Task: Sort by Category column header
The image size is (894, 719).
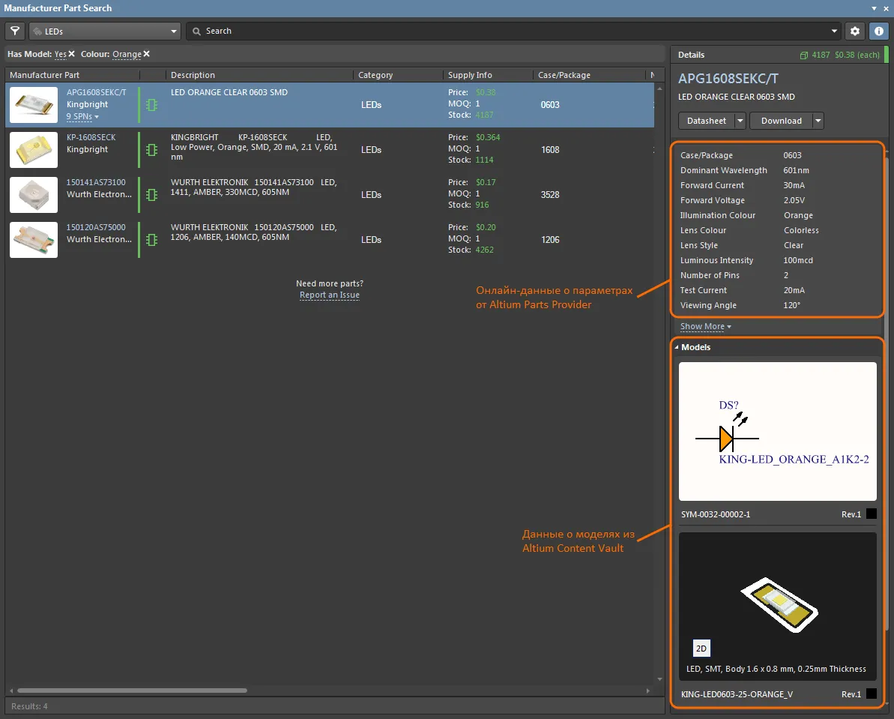Action: tap(375, 75)
